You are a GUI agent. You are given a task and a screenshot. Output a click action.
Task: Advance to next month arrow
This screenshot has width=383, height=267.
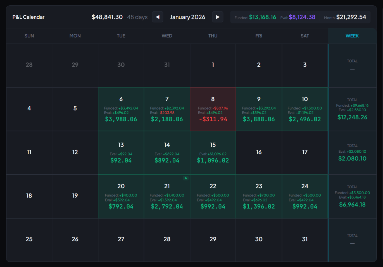[x=218, y=17]
